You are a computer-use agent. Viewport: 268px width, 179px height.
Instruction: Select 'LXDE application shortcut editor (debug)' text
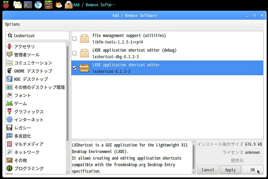pyautogui.click(x=135, y=50)
